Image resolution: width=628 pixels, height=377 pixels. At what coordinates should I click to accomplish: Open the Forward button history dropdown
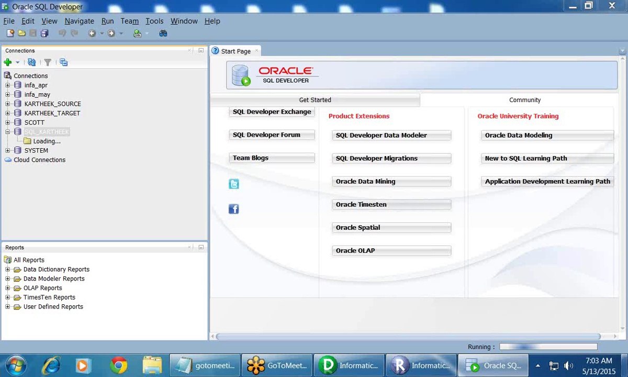click(121, 33)
